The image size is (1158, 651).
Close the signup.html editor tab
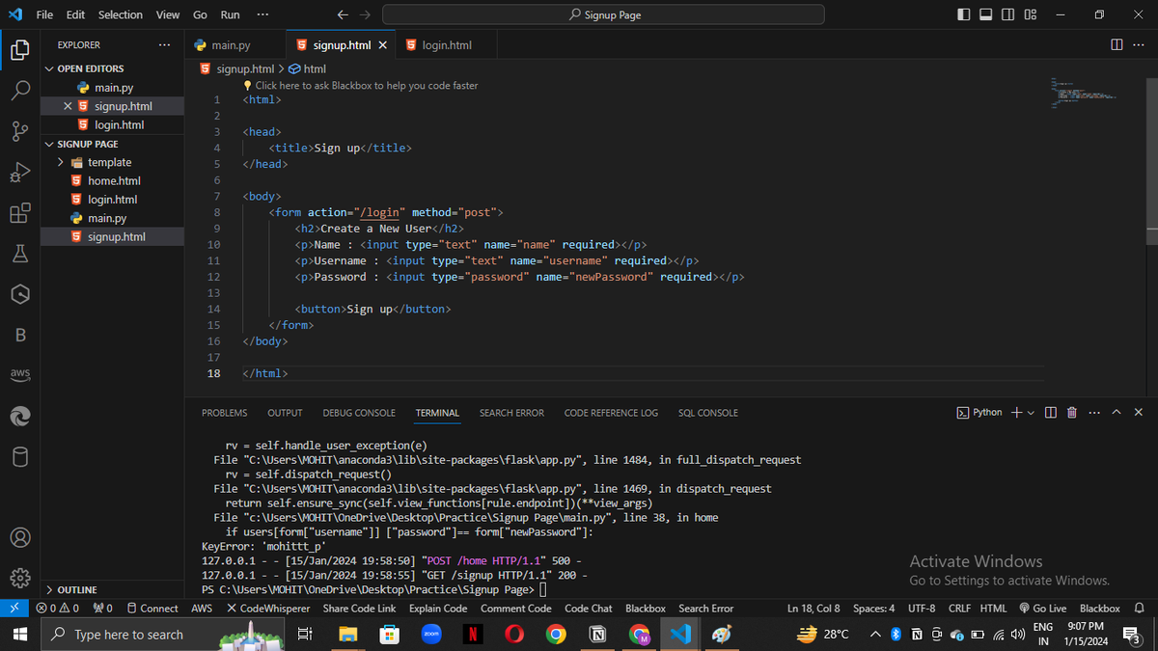pyautogui.click(x=383, y=45)
